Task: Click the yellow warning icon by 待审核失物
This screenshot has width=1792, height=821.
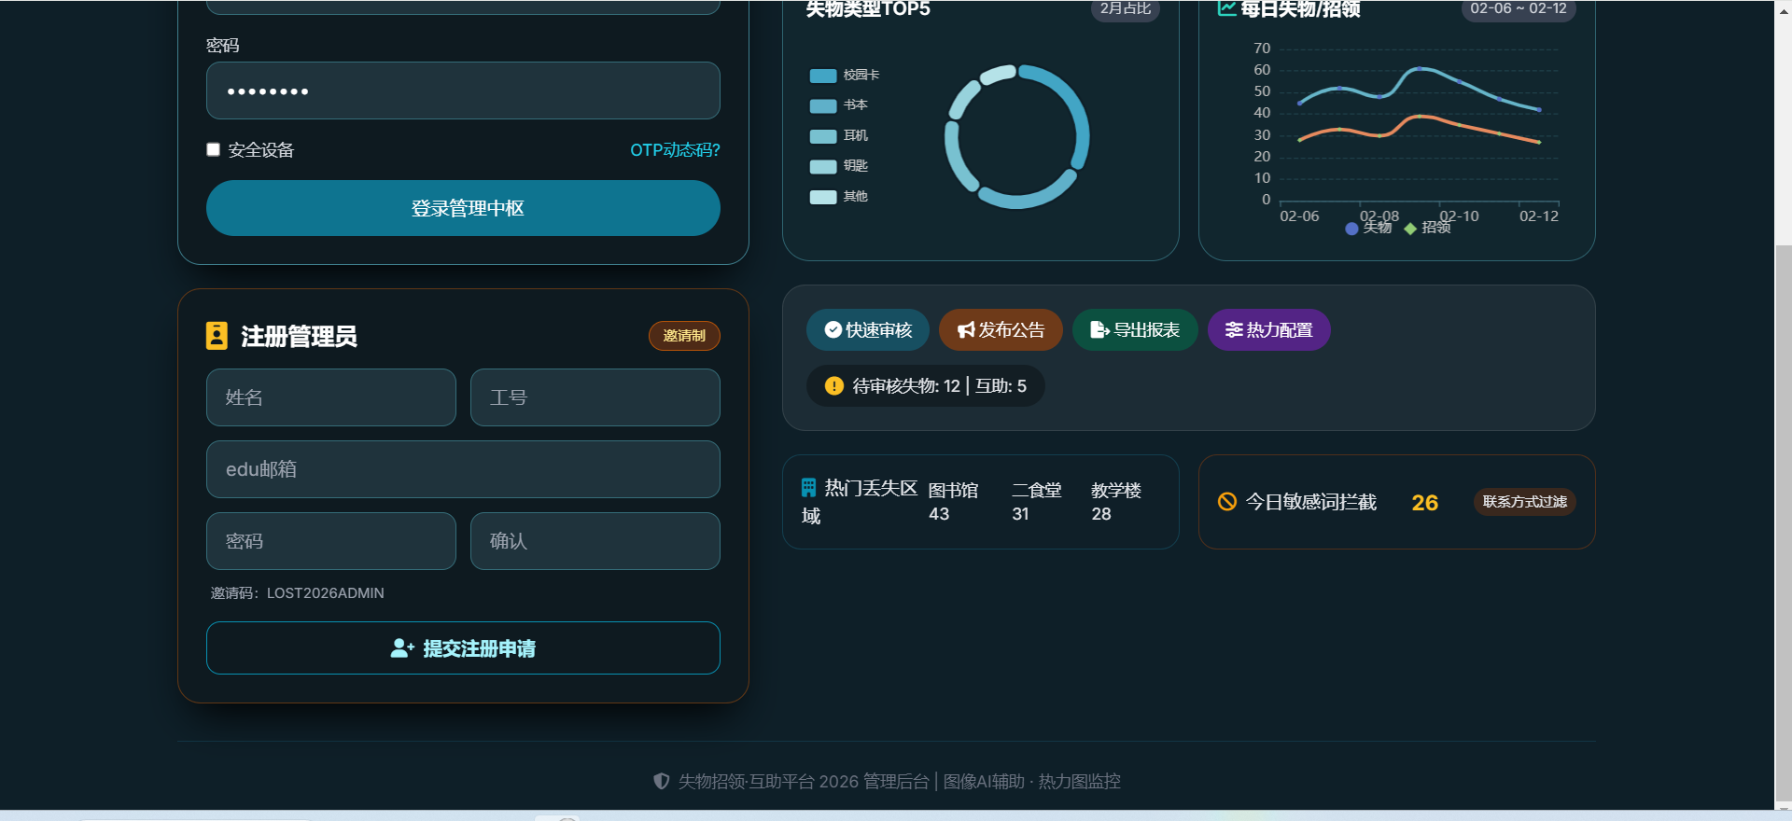Action: click(x=834, y=385)
